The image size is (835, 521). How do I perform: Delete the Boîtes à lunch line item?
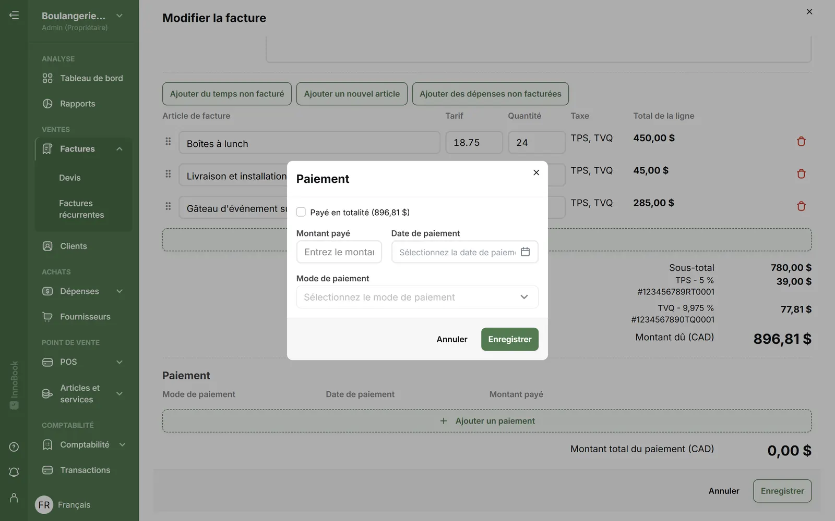801,141
